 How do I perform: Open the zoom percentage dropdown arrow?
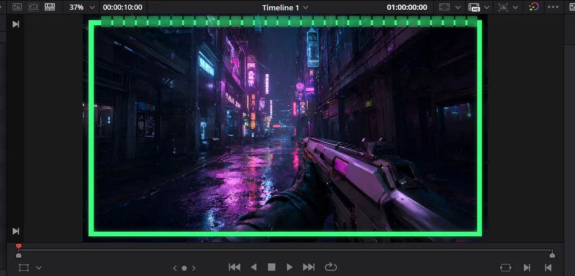pyautogui.click(x=92, y=7)
